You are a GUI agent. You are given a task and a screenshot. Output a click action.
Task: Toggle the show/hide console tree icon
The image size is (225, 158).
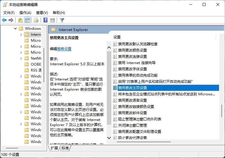pyautogui.click(x=27, y=20)
